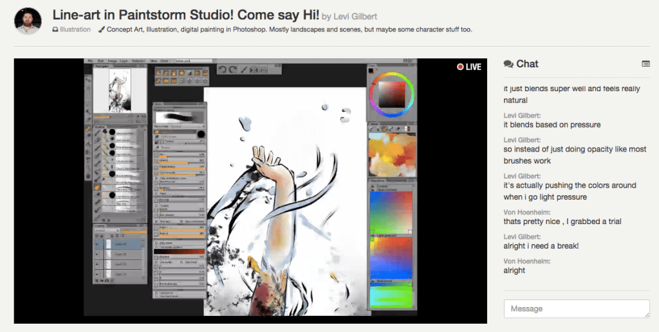The image size is (659, 332).
Task: Click the undo arrow in Paintstorm toolbar
Action: (223, 69)
